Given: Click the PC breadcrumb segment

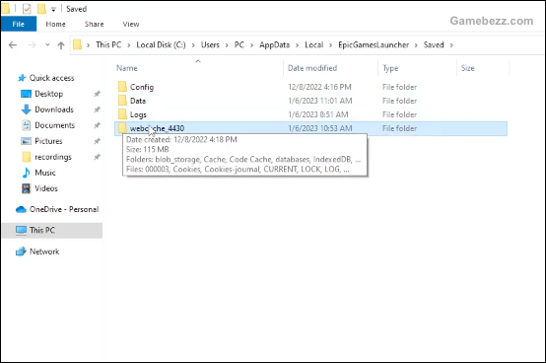Looking at the screenshot, I should 239,45.
